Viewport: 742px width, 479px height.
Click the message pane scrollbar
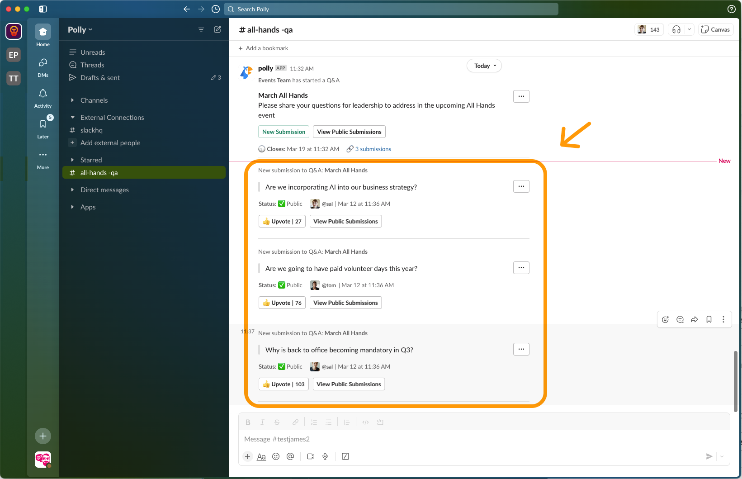click(735, 381)
